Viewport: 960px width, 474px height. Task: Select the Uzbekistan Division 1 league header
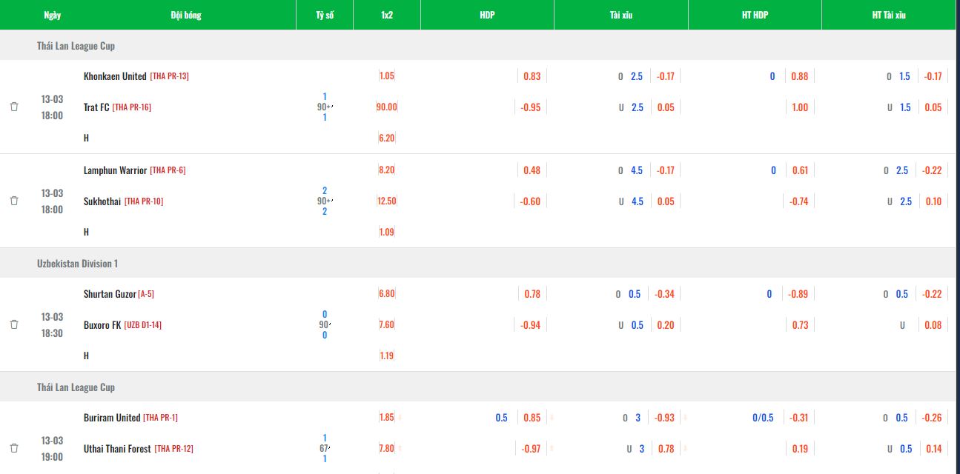[77, 264]
